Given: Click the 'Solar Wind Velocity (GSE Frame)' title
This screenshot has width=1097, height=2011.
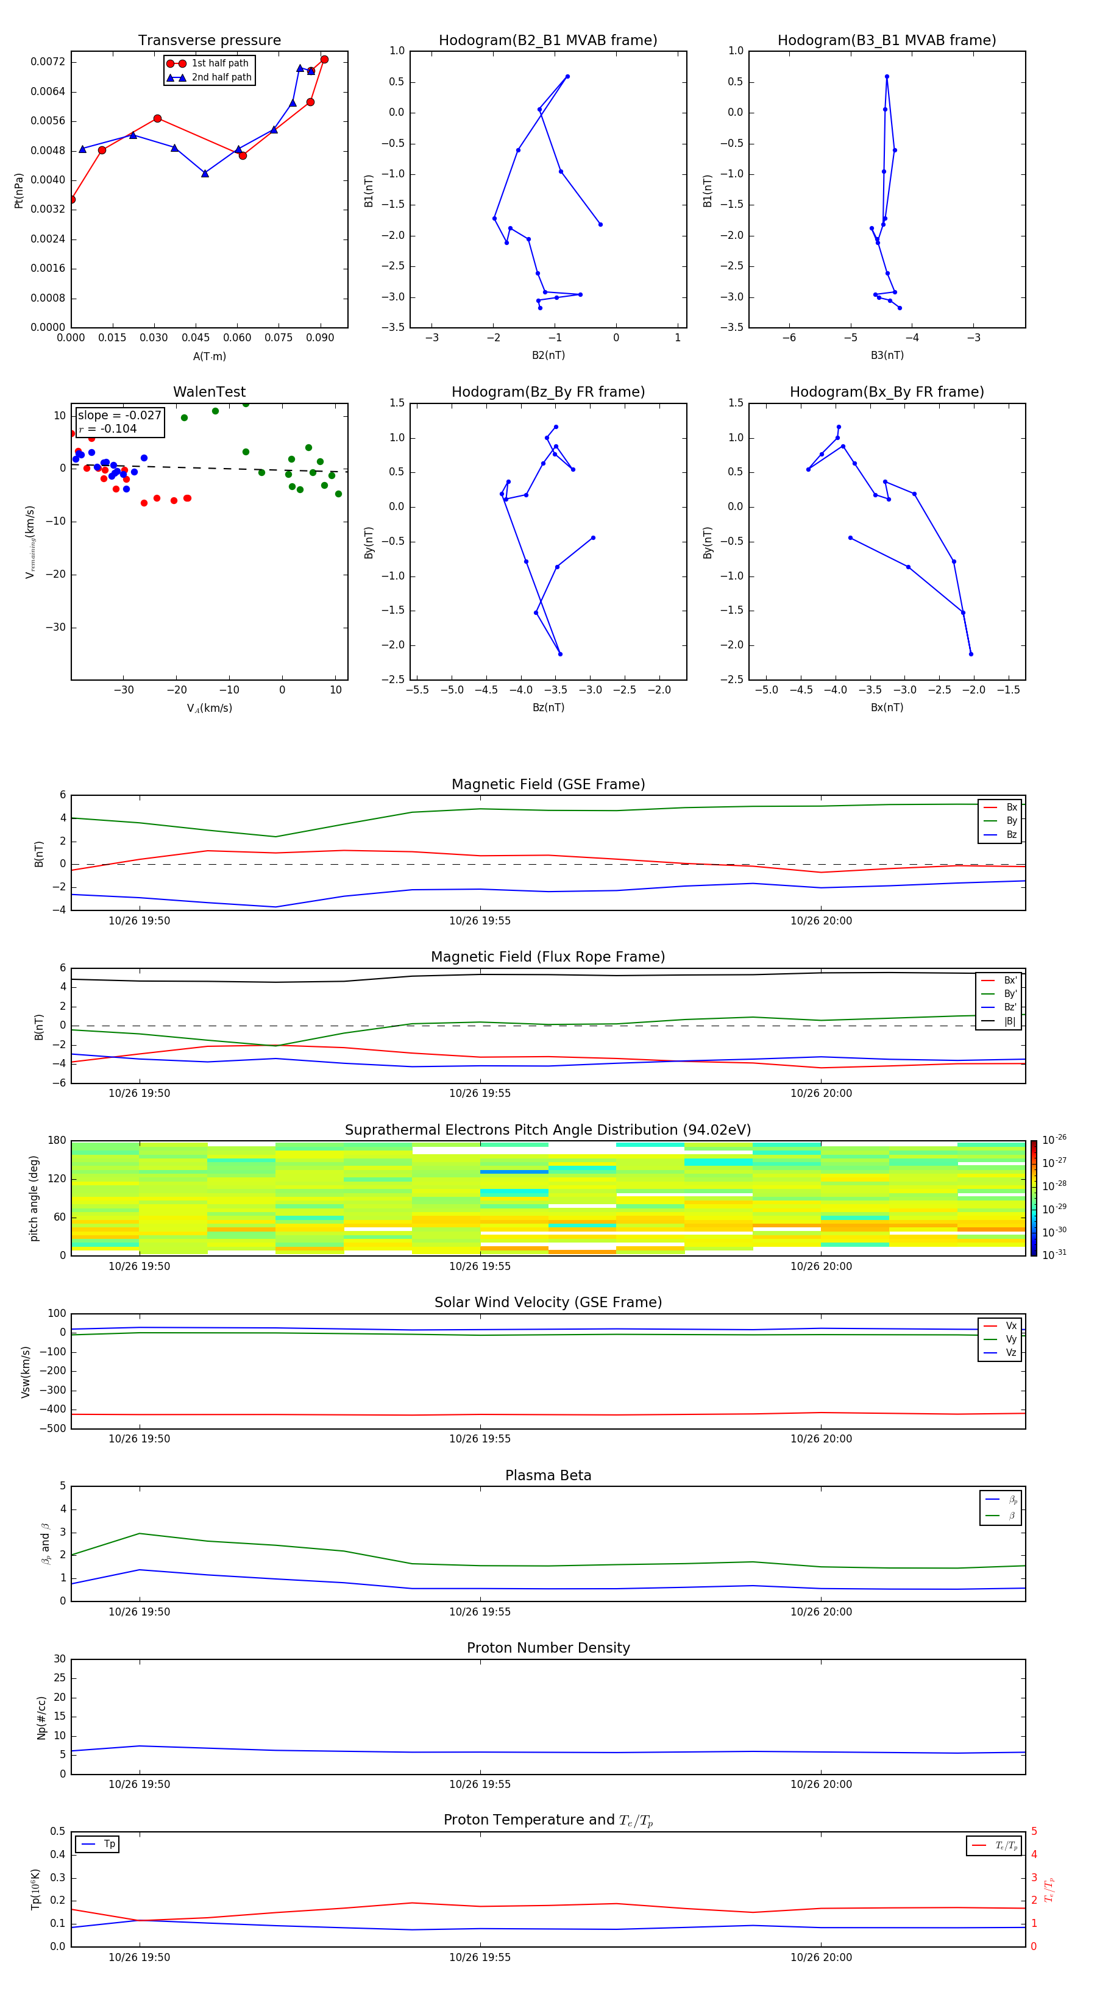Looking at the screenshot, I should (x=548, y=1302).
